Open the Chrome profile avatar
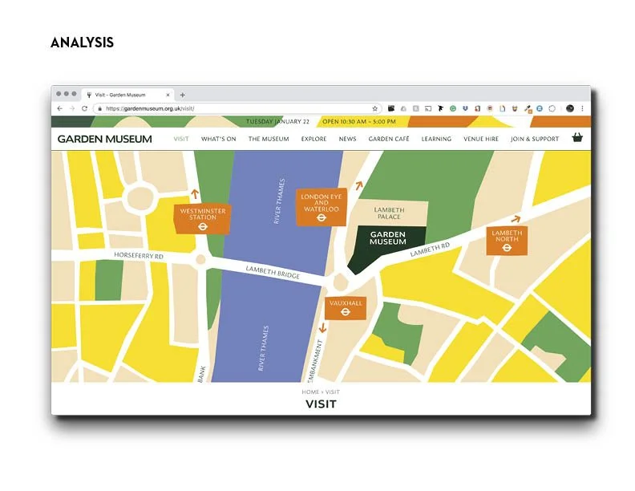635x491 pixels. click(x=570, y=108)
